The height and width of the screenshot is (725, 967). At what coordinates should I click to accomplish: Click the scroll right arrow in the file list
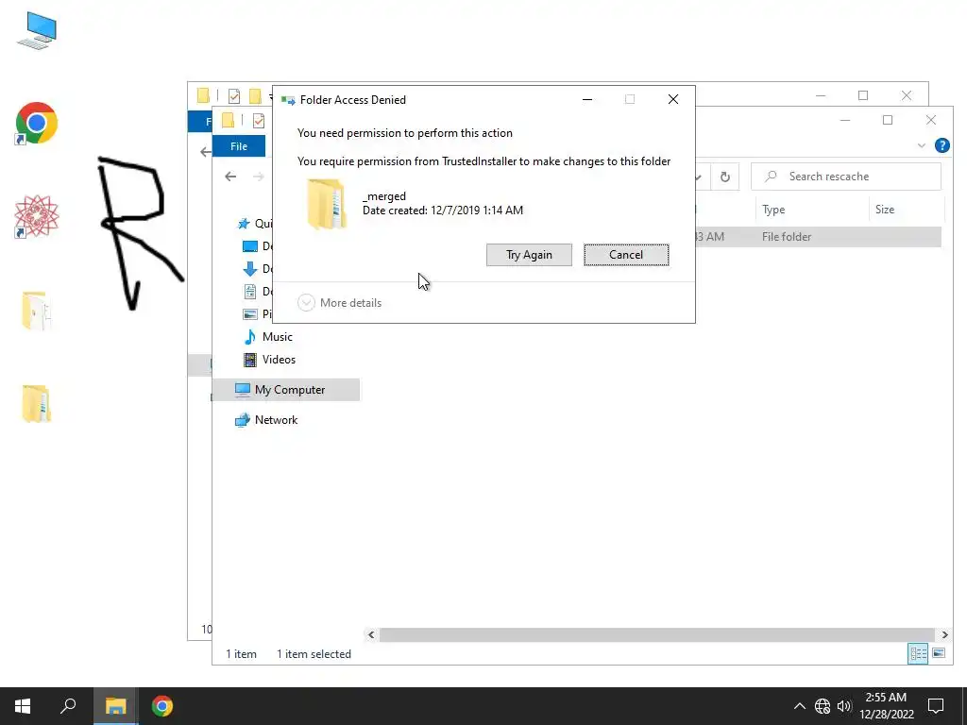(944, 634)
